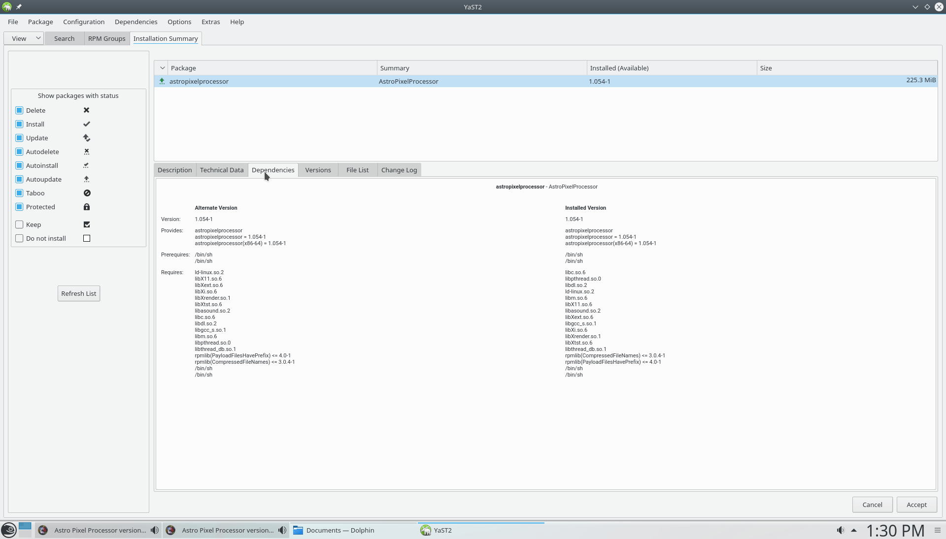Uncheck the Taboo checkbox
The image size is (946, 539).
(19, 193)
